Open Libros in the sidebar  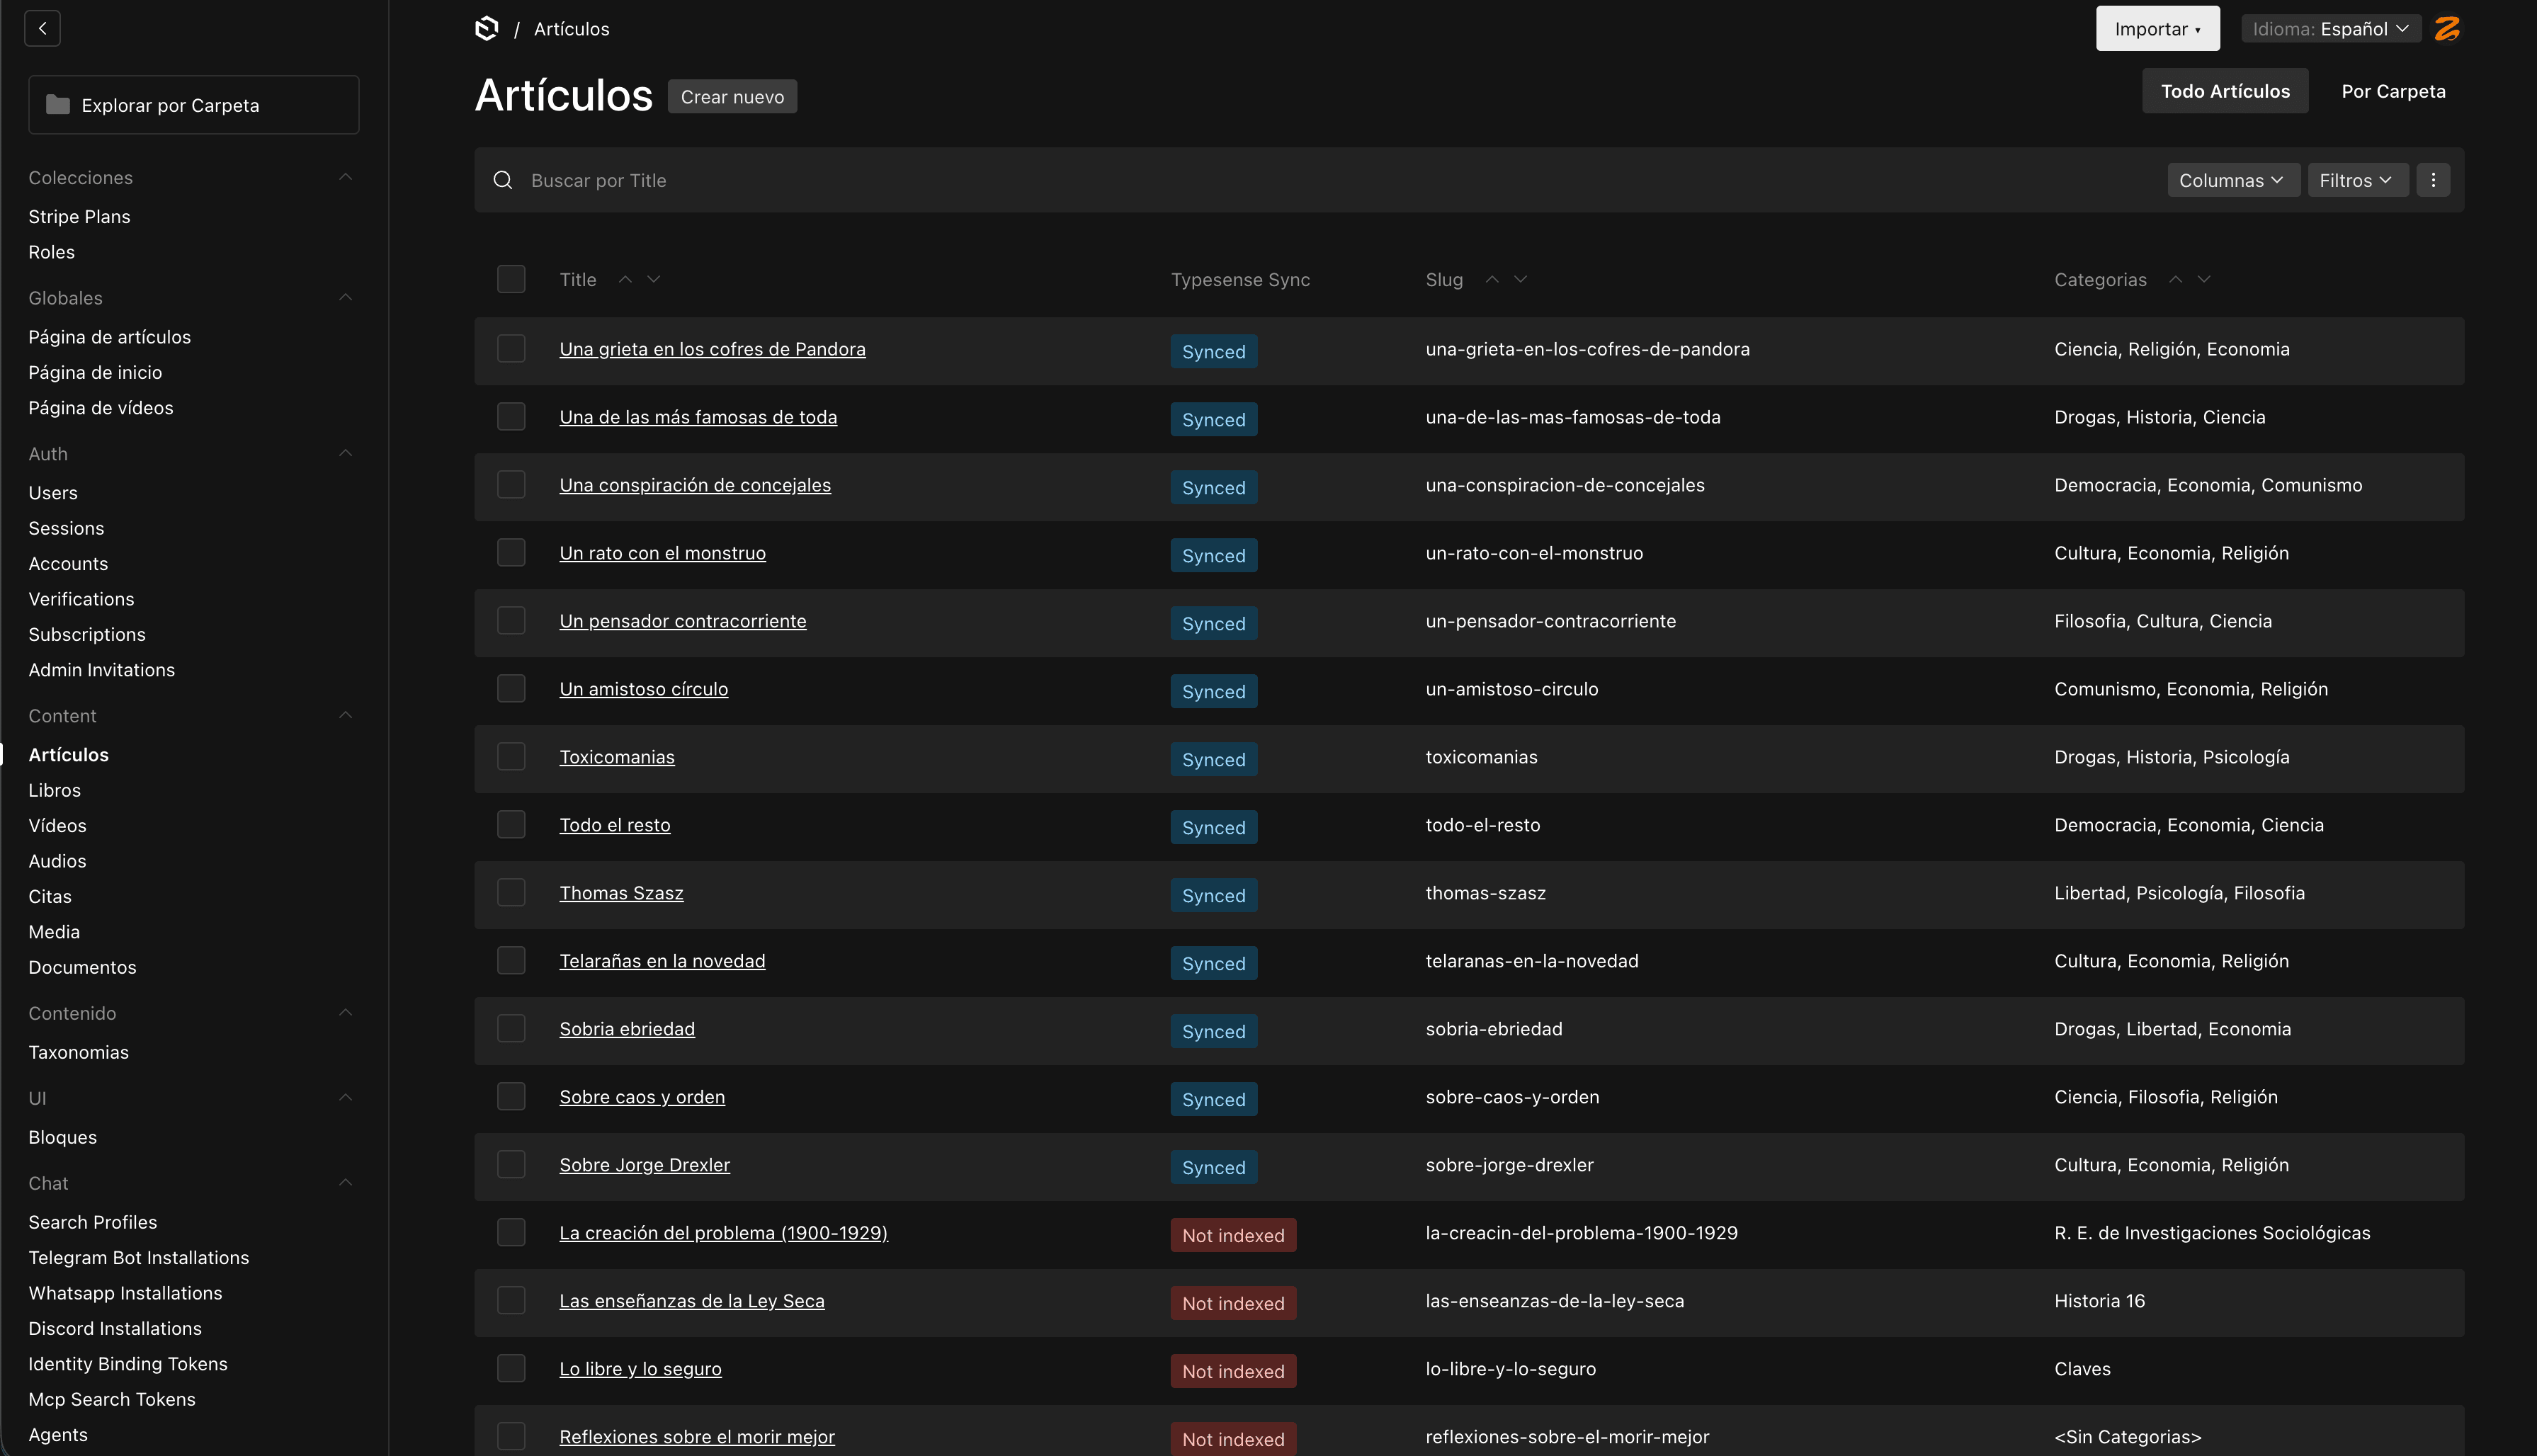click(54, 790)
